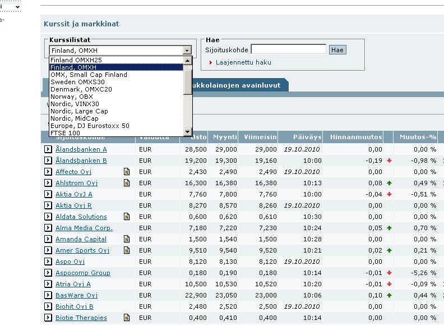Click the -5,26 % change value
444x325 pixels.
click(x=423, y=273)
